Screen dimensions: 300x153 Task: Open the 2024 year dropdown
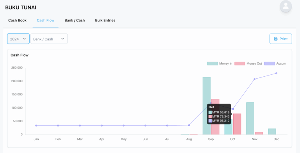click(x=18, y=39)
